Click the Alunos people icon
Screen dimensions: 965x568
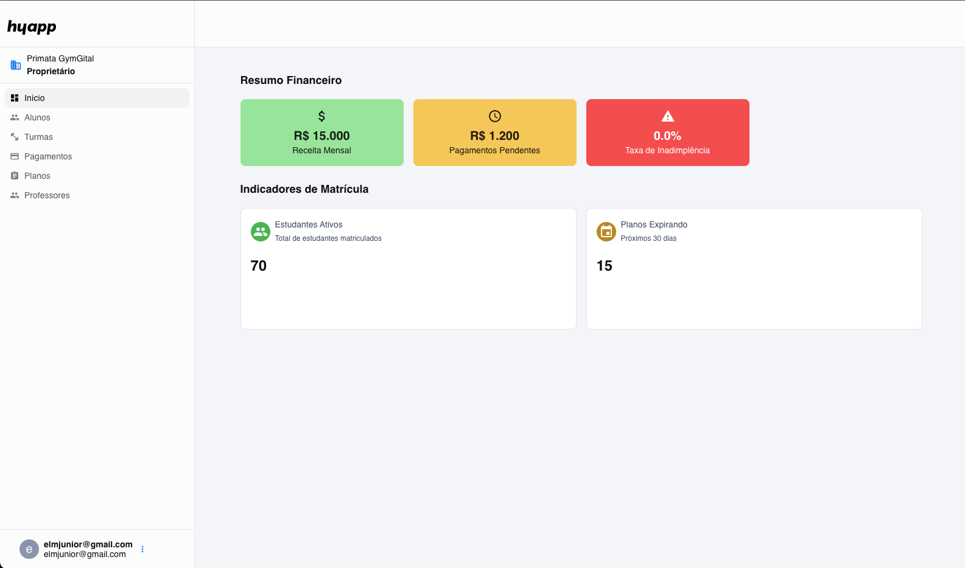pyautogui.click(x=15, y=117)
